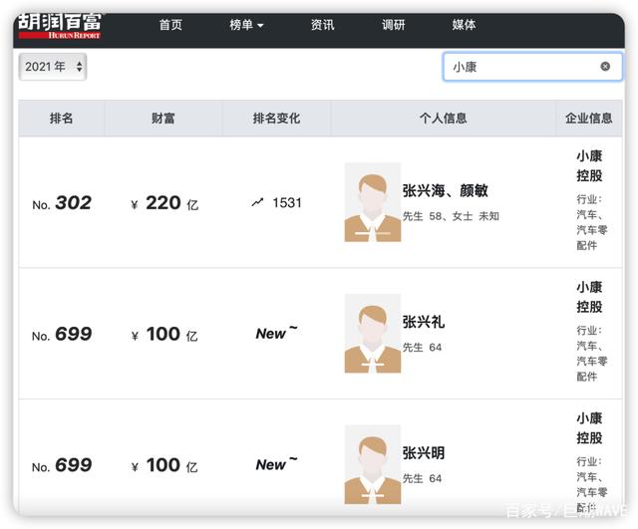Image resolution: width=638 pixels, height=529 pixels.
Task: Click the New label in 张兴礼 row
Action: click(x=277, y=333)
